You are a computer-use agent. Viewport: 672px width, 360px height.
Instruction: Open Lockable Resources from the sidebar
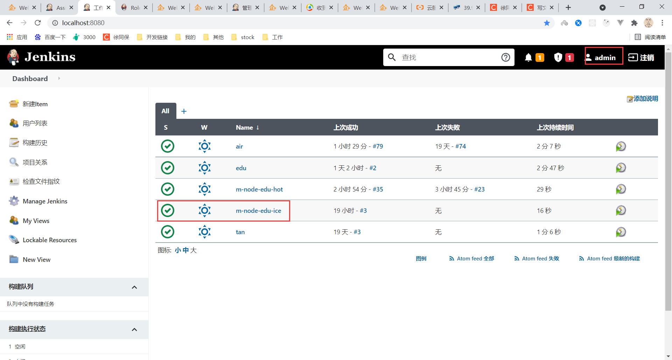[49, 240]
